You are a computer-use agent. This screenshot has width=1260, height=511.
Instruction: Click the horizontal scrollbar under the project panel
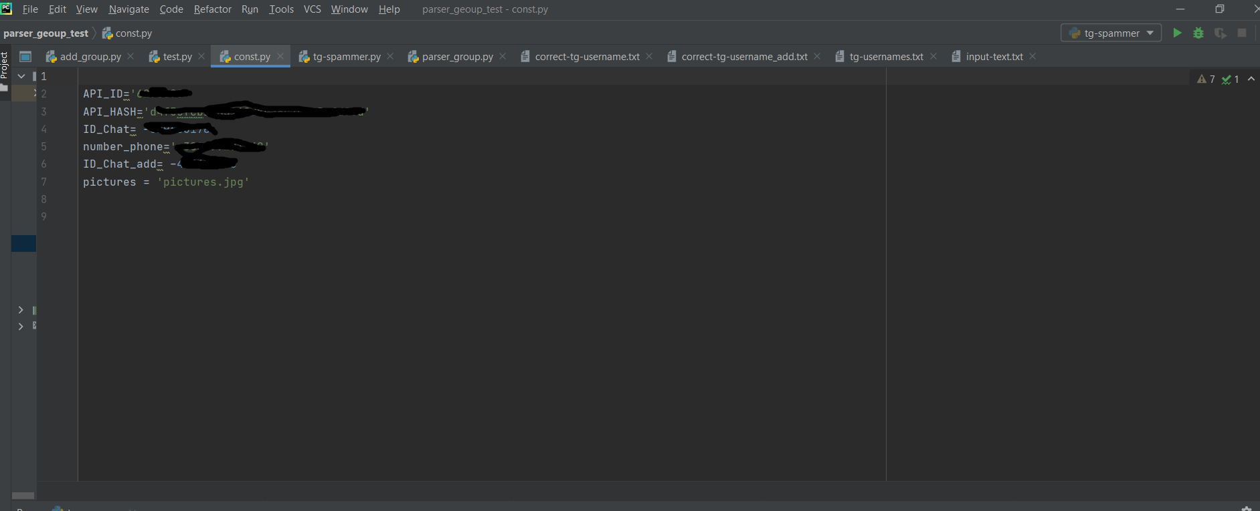click(23, 496)
